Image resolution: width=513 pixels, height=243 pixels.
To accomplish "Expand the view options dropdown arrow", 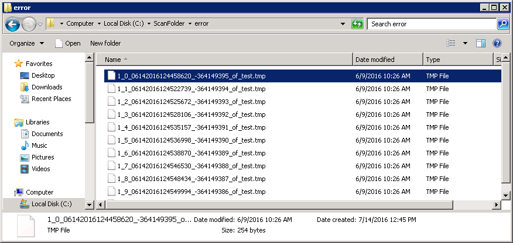I will (465, 43).
